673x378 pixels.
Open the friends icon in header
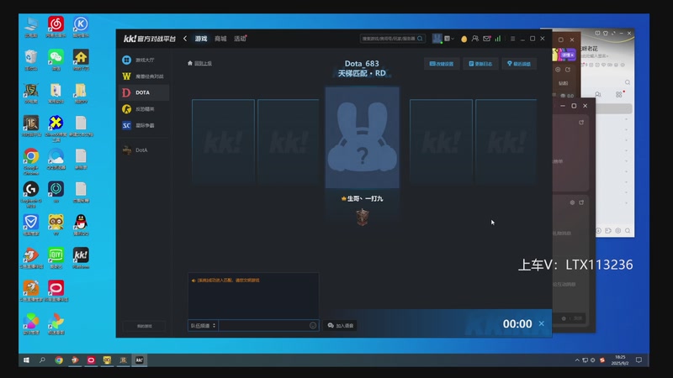point(475,39)
